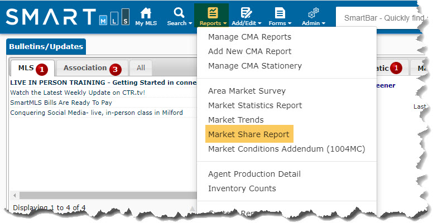433x223 pixels.
Task: Expand the Forms dropdown arrow
Action: tap(290, 23)
